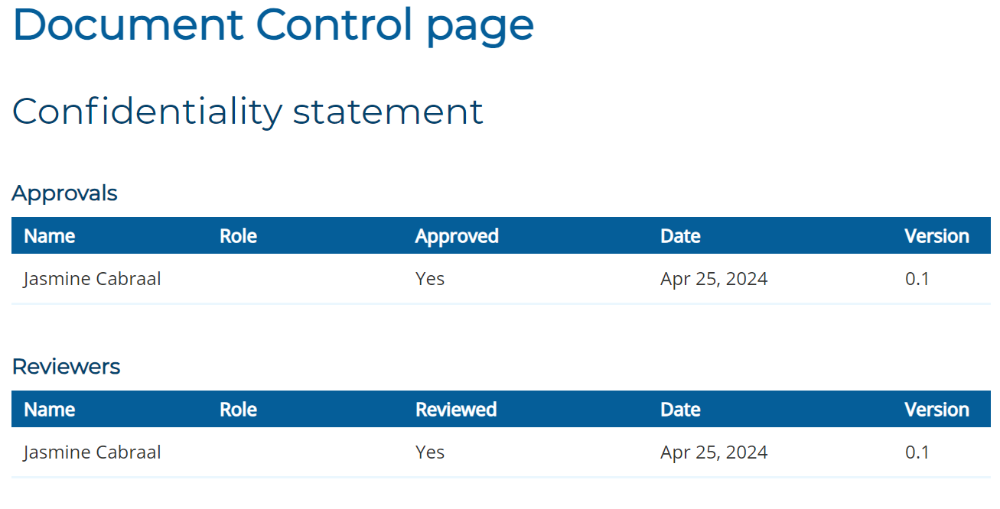Viewport: 1000px width, 509px height.
Task: Click the Reviewers section heading
Action: [x=66, y=367]
